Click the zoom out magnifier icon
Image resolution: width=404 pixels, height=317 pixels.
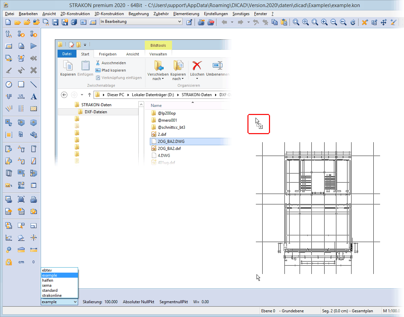pos(334,22)
